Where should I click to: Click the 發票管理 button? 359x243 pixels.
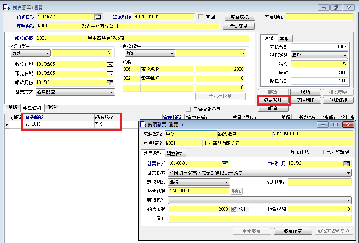(273, 100)
